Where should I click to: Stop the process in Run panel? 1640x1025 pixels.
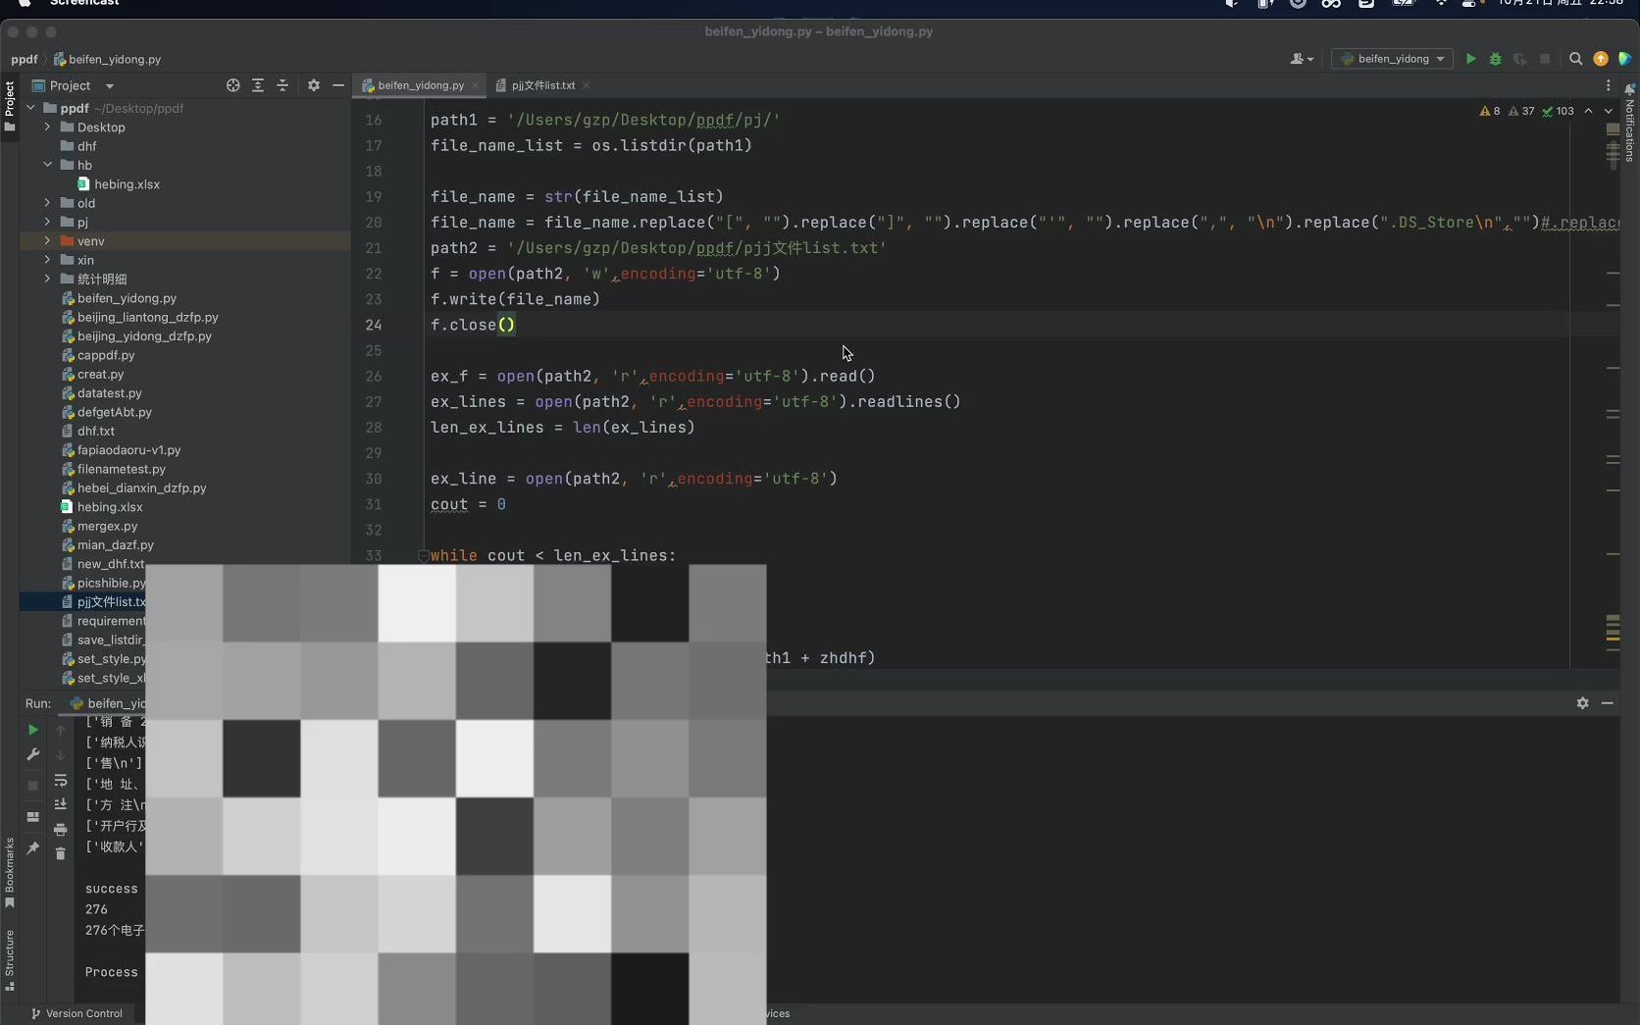pos(32,786)
